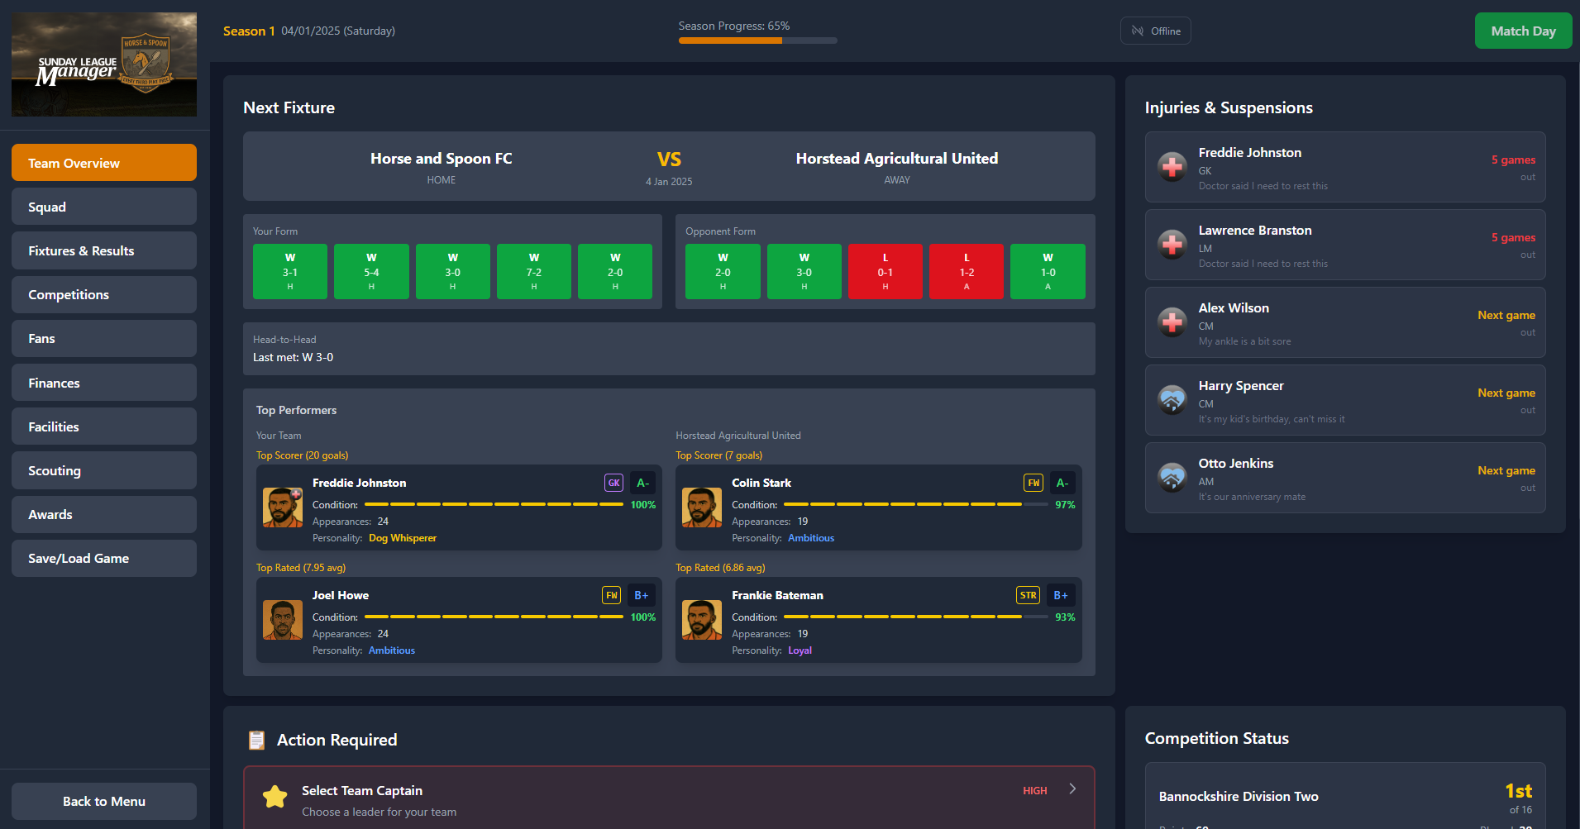Open the Team Overview menu item
Screen dimensions: 1580x829
pos(104,163)
